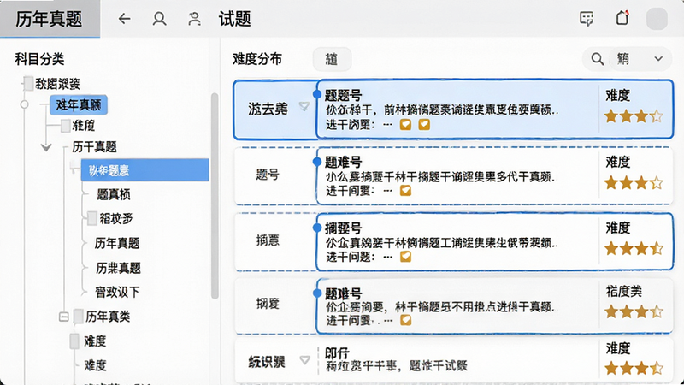Collapse the minus box next to 历年真类
The image size is (684, 385).
[63, 317]
